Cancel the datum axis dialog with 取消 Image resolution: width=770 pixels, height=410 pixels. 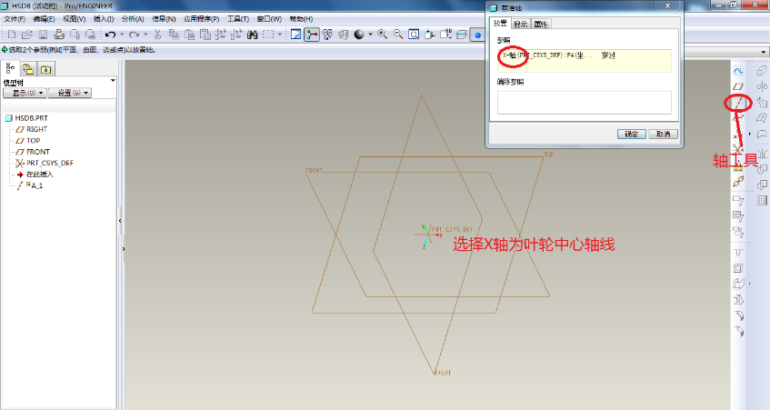click(663, 134)
